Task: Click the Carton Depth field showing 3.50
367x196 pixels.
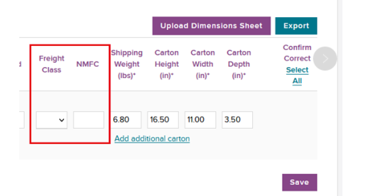Action: tap(237, 120)
